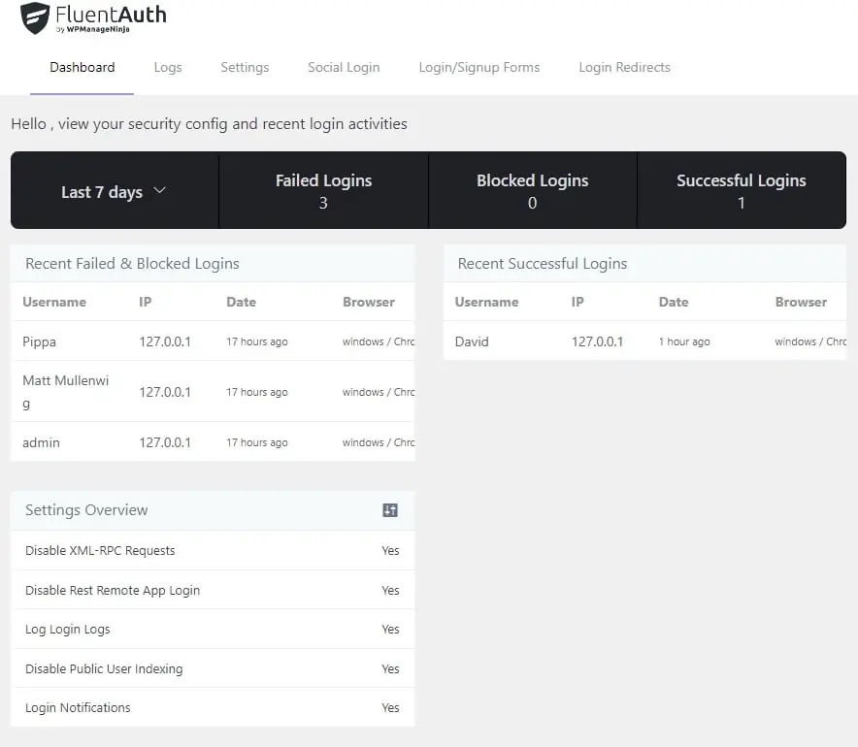Open the Login/Signup Forms section
The width and height of the screenshot is (858, 747).
click(x=478, y=67)
